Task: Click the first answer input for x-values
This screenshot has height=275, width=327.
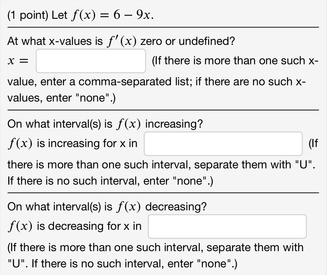Action: [91, 60]
